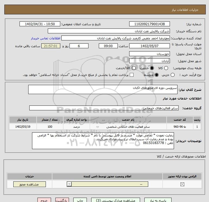Enable the اسناد خزانه اسلامی payment checkbox

(x=132, y=75)
